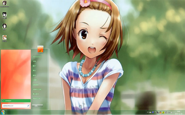Open 默认程序 from the Start menu
The image size is (185, 115).
click(x=36, y=94)
